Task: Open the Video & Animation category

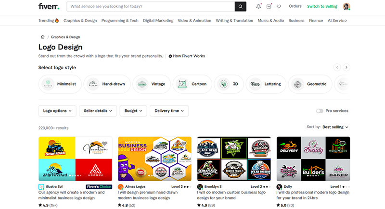Action: 194,21
